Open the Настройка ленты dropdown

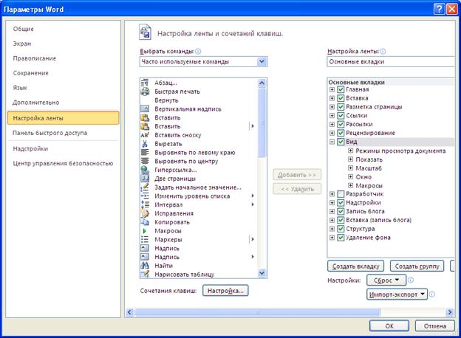tap(392, 62)
